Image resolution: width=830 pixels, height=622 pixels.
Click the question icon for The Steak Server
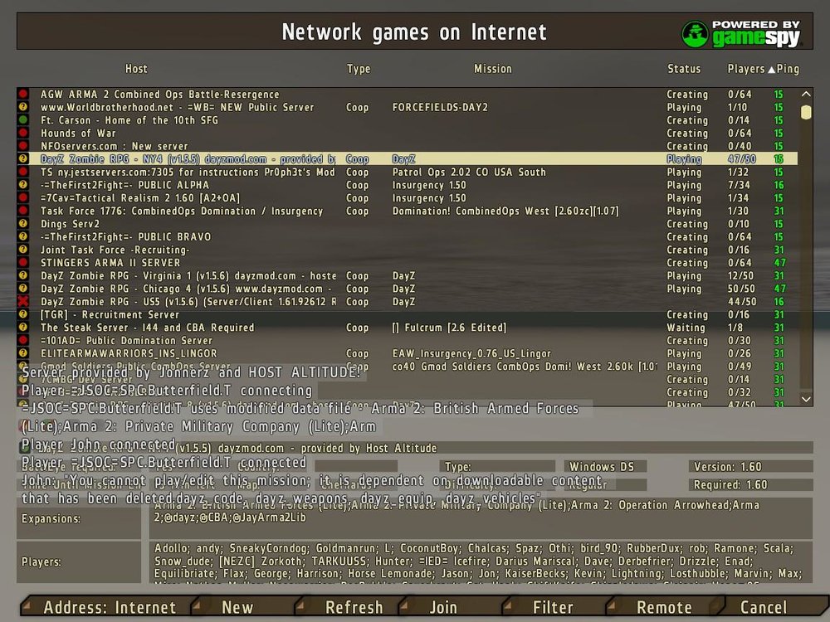(x=22, y=328)
